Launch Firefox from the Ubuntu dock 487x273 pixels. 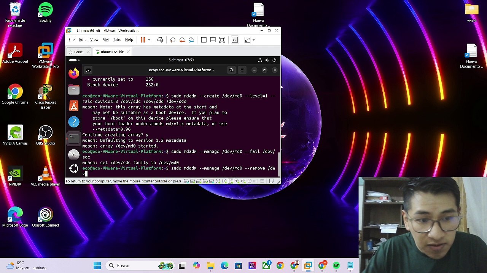point(74,73)
